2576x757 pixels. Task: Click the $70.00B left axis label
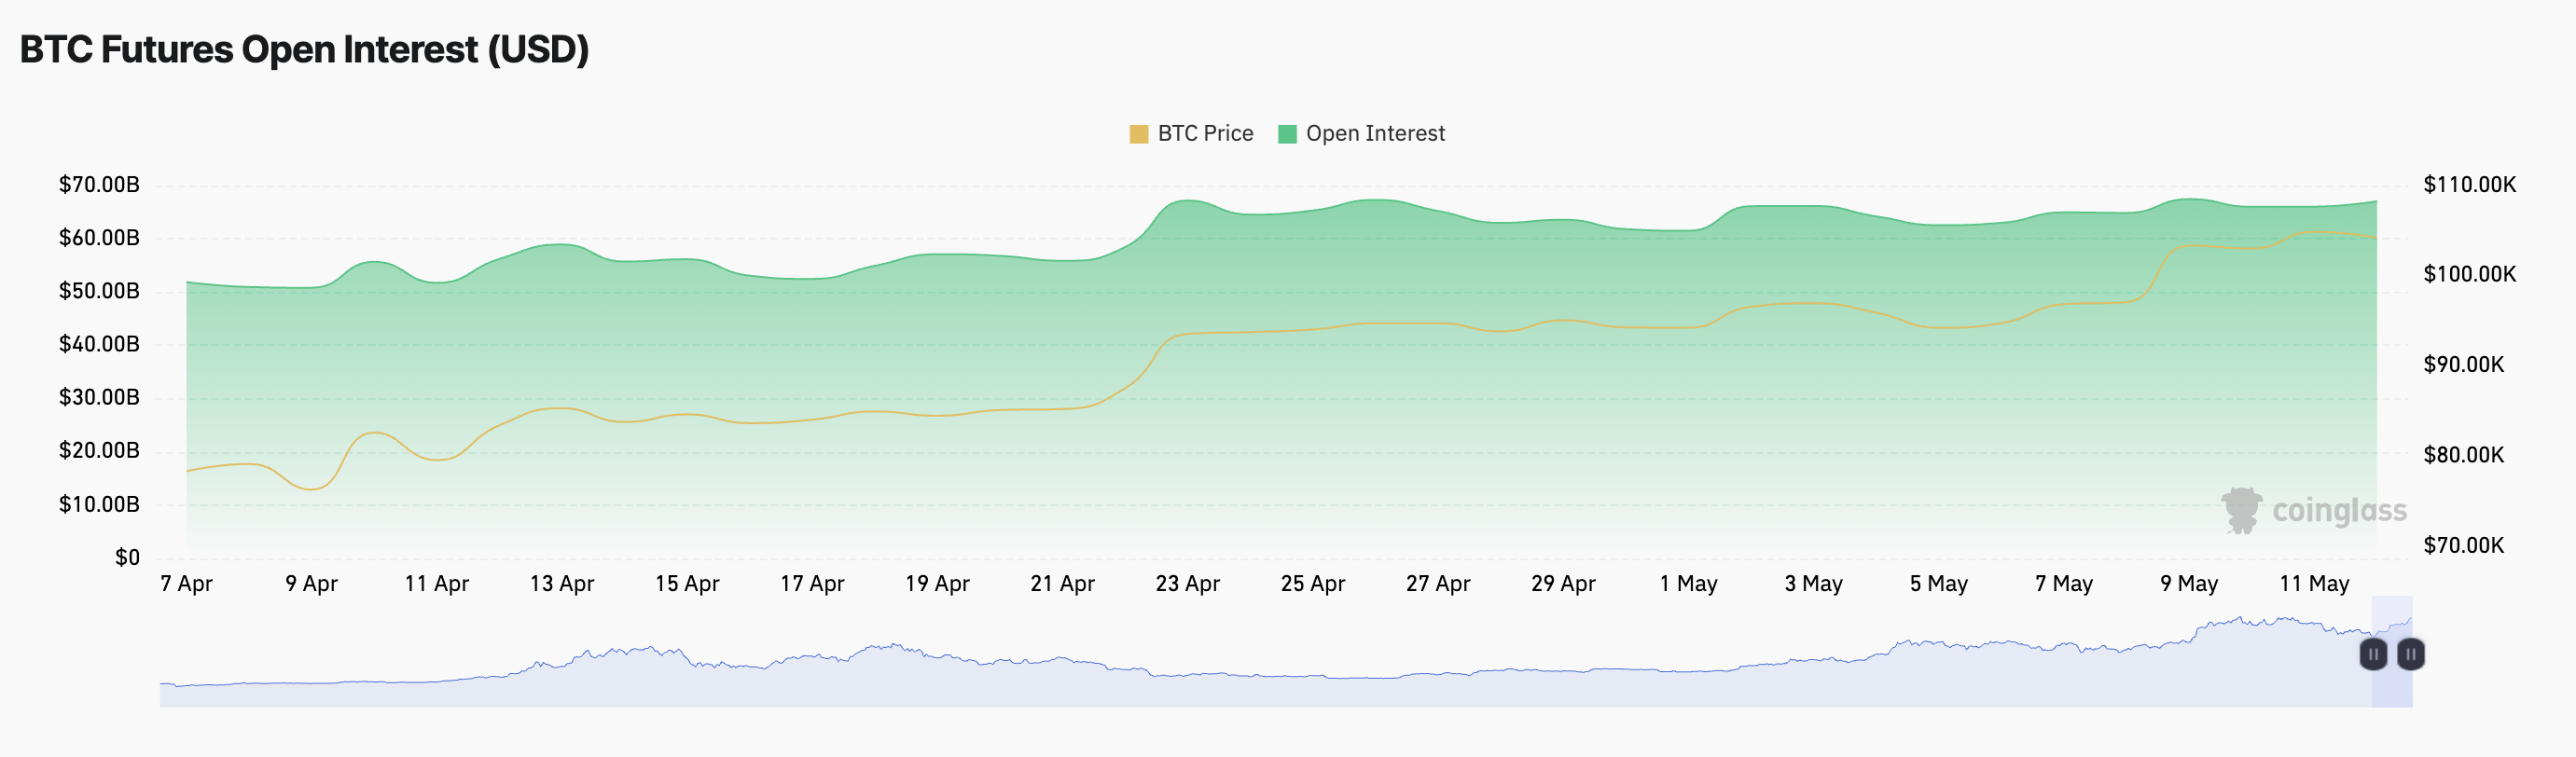click(99, 184)
